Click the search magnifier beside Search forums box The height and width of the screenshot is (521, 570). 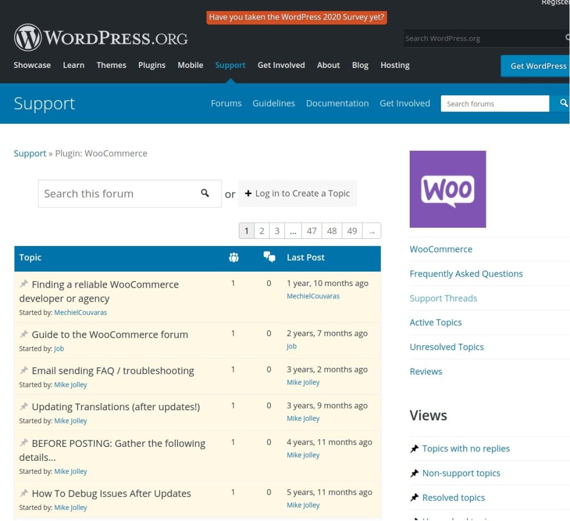tap(563, 103)
